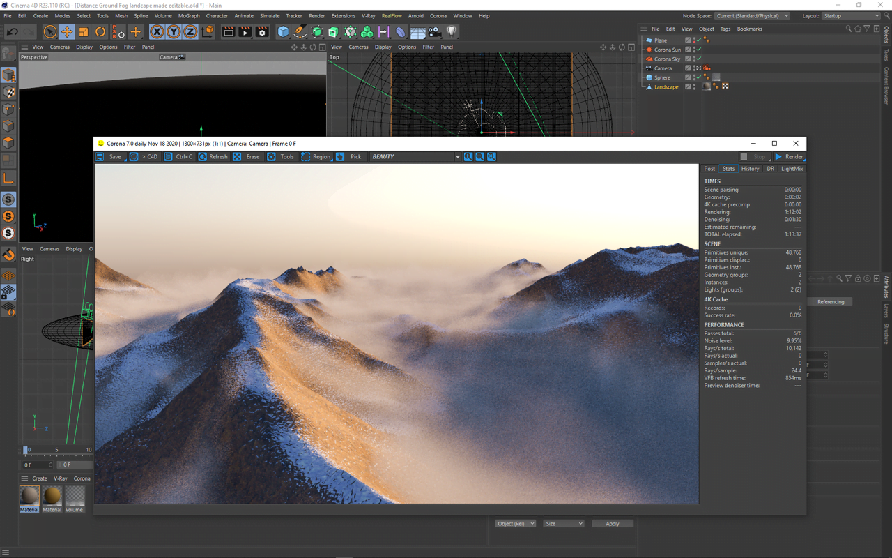The width and height of the screenshot is (892, 558).
Task: Toggle the X axis lock
Action: pyautogui.click(x=157, y=31)
